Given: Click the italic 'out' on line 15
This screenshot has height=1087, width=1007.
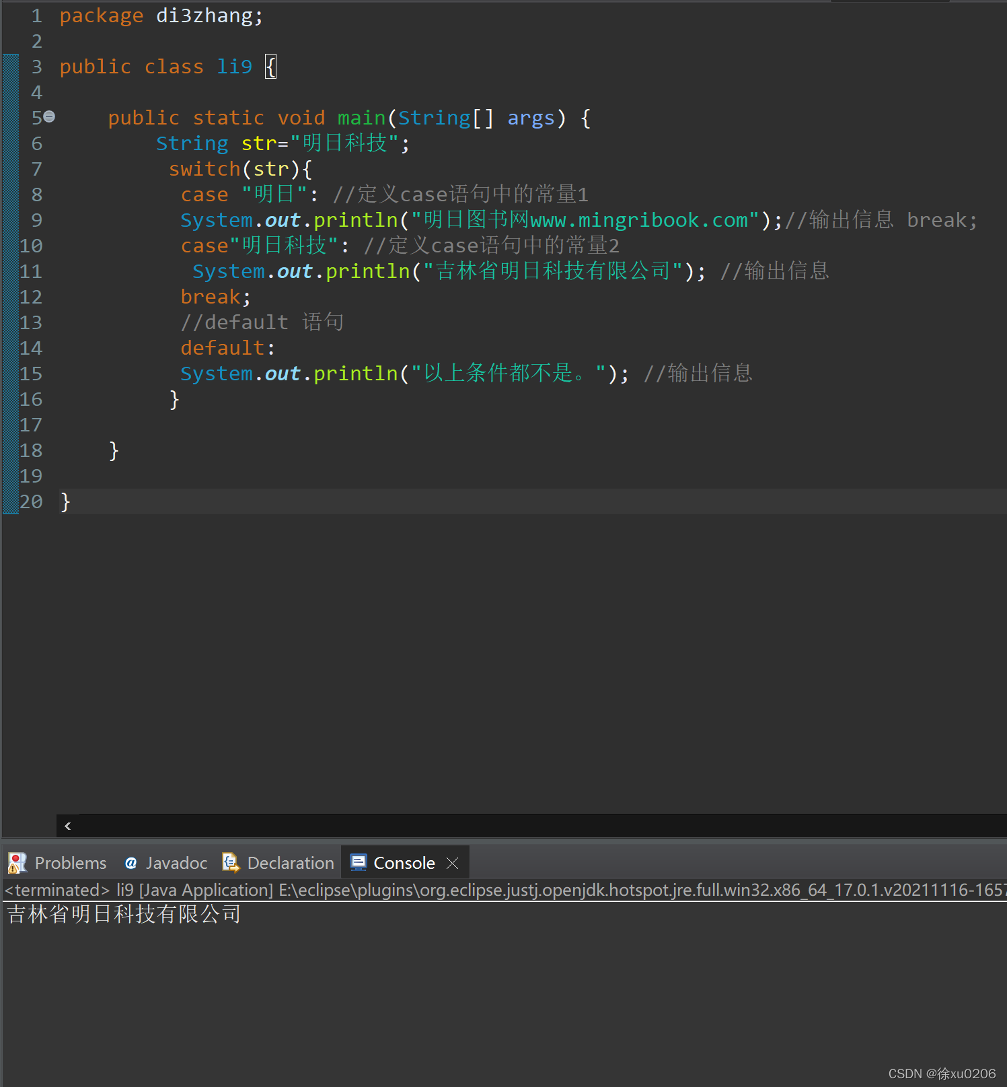Looking at the screenshot, I should pyautogui.click(x=283, y=374).
